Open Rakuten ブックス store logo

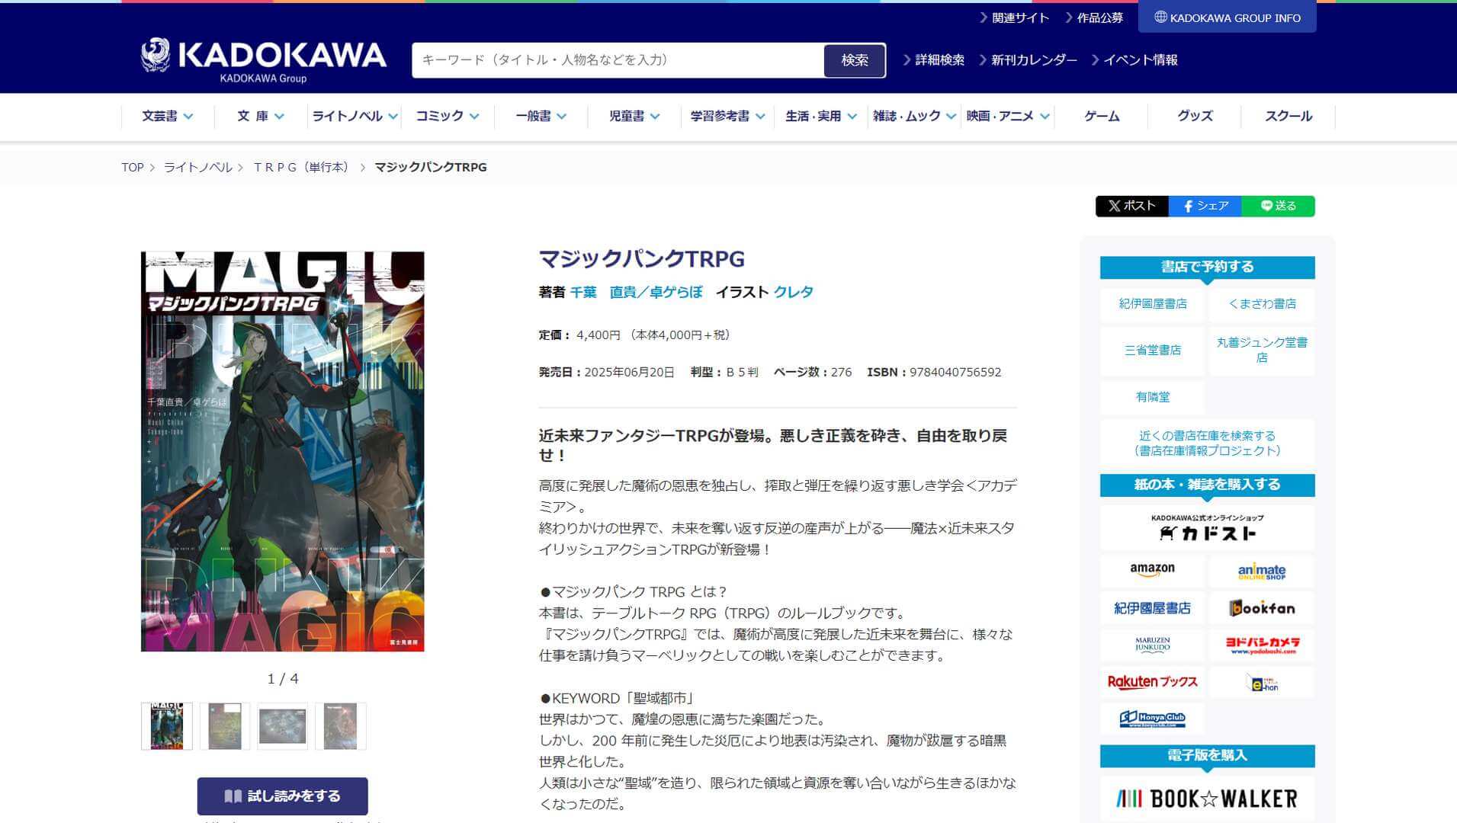pyautogui.click(x=1152, y=681)
